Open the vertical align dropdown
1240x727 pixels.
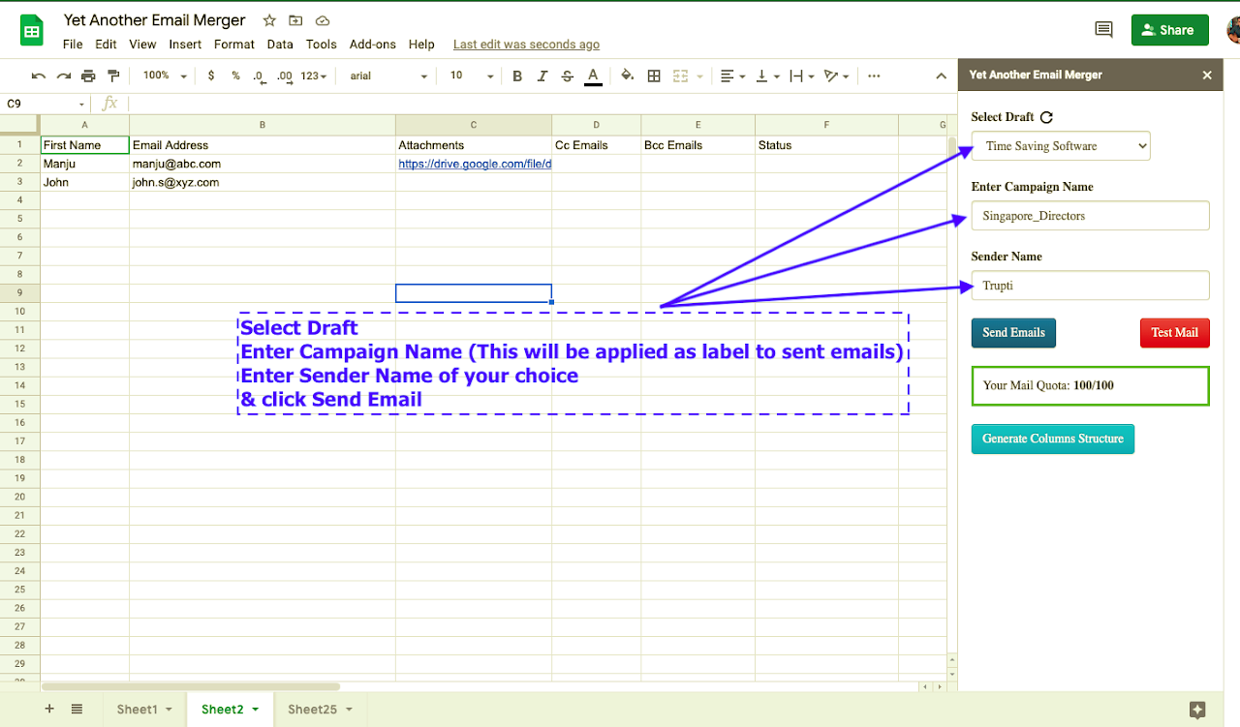pyautogui.click(x=767, y=76)
